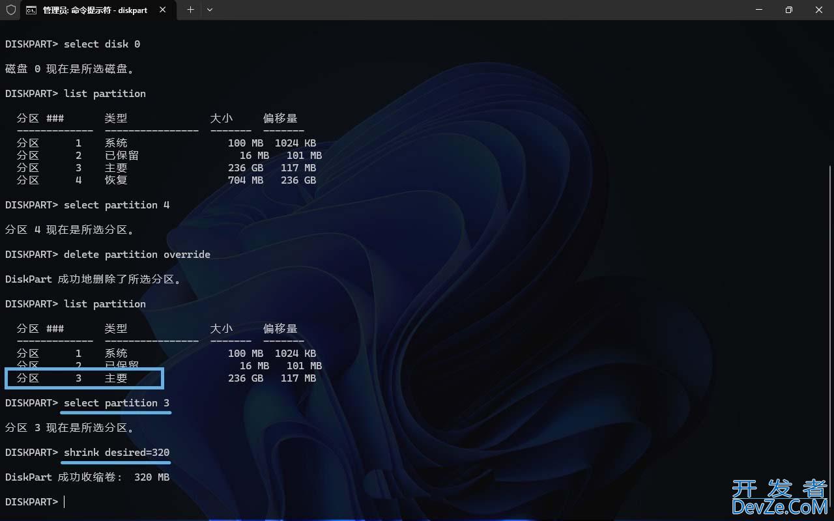Screen dimensions: 834x521
Task: Click the "select partition 3" command text
Action: [117, 403]
